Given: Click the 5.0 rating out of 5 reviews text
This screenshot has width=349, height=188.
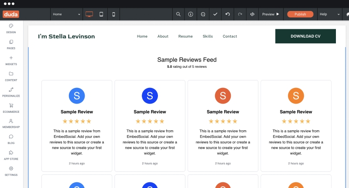Looking at the screenshot, I should tap(187, 67).
